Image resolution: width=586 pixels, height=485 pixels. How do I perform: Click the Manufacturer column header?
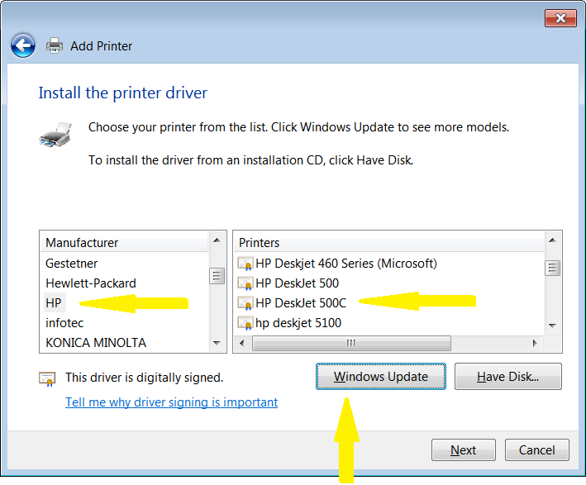coord(124,243)
